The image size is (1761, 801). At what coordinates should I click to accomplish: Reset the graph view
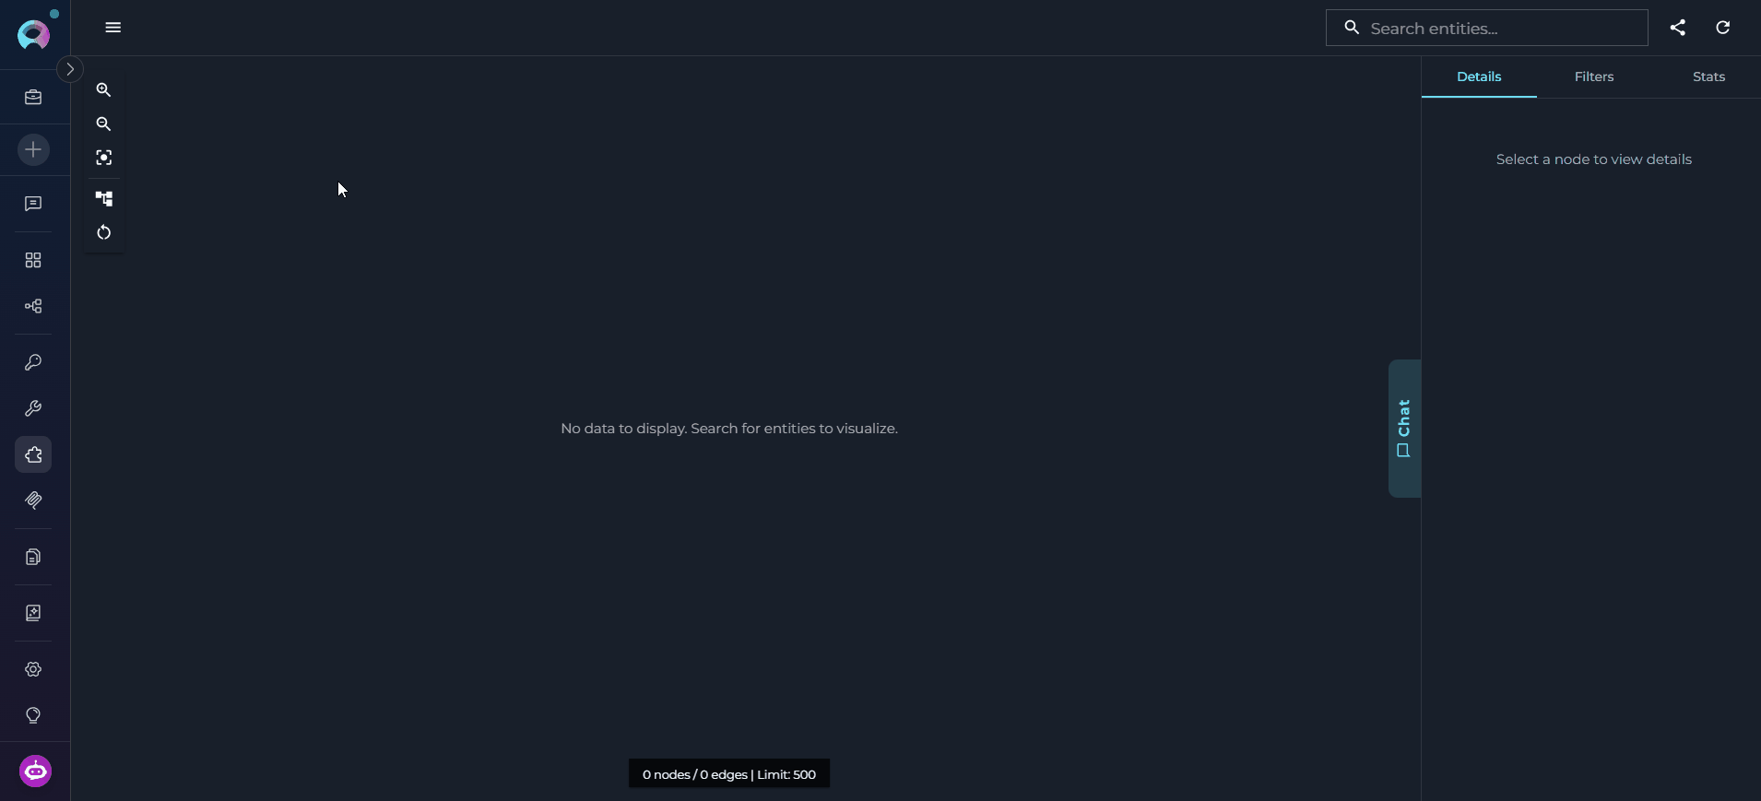[104, 232]
